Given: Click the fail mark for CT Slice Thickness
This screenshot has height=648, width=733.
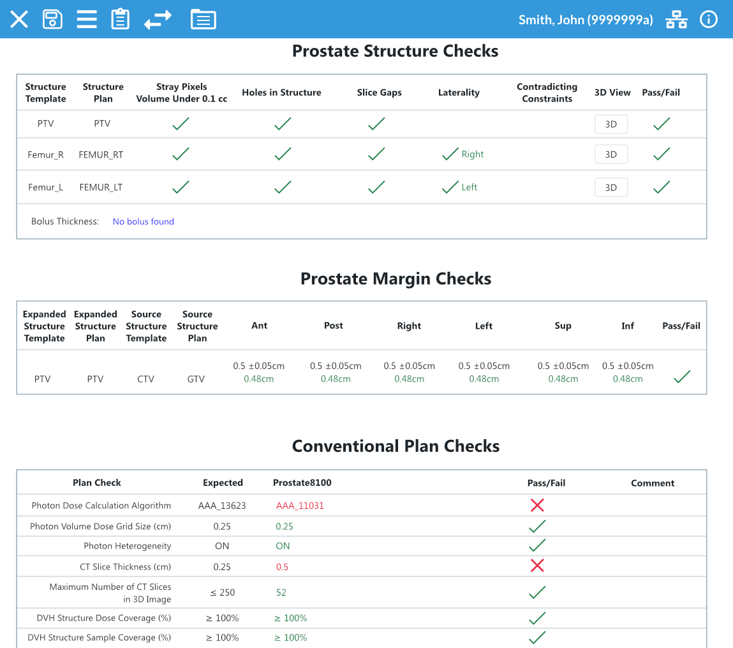Looking at the screenshot, I should coord(537,565).
